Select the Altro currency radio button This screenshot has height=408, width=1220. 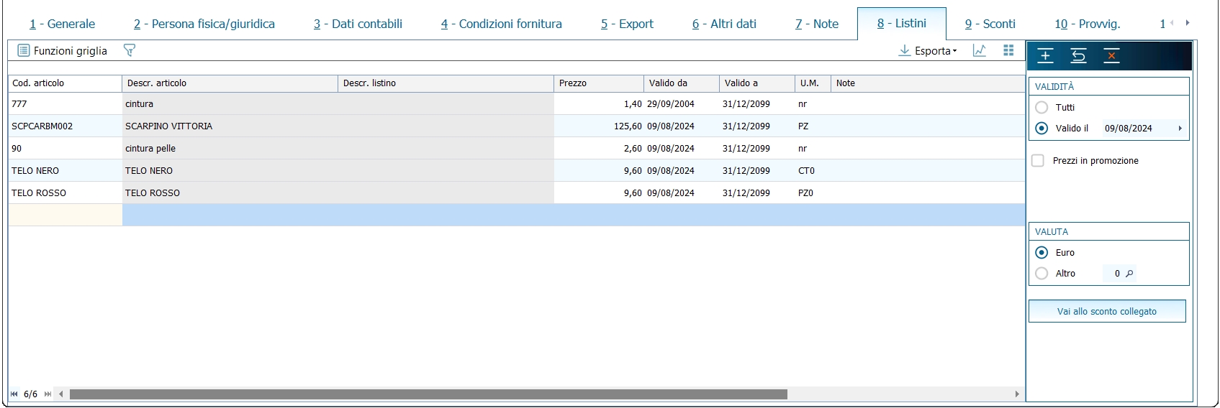click(x=1041, y=274)
